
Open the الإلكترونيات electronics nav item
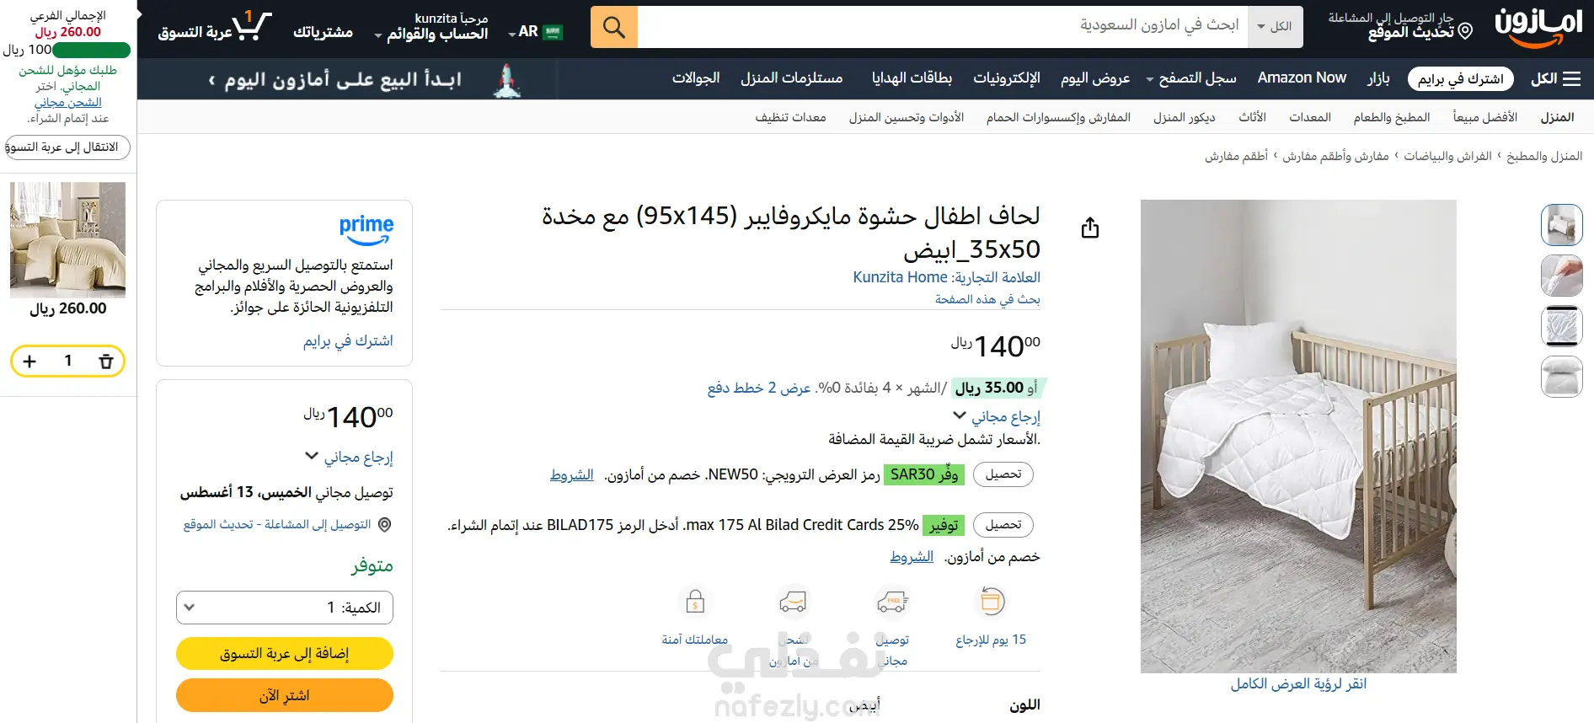1007,78
